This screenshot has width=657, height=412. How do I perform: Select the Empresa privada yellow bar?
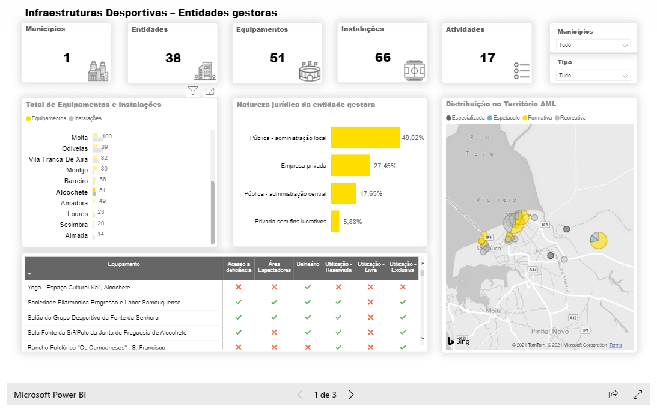[350, 165]
